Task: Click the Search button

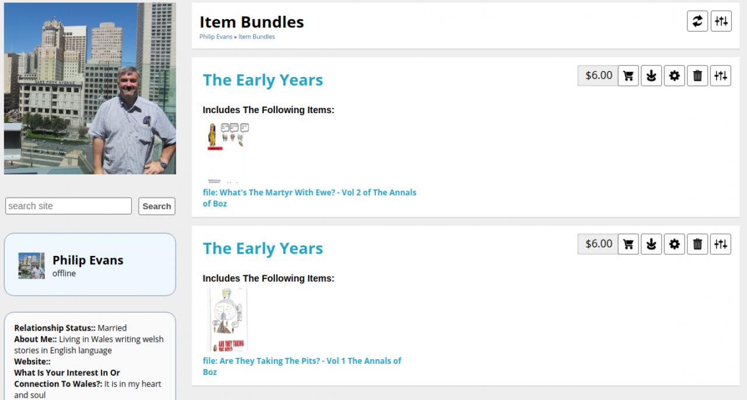Action: (156, 206)
